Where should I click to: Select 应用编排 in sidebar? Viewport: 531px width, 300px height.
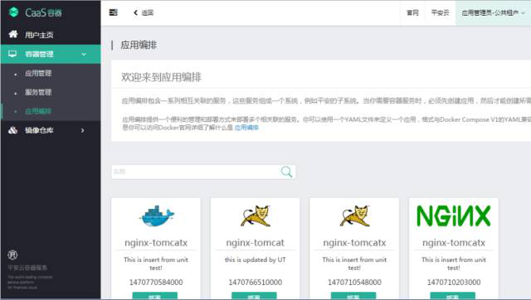click(38, 111)
